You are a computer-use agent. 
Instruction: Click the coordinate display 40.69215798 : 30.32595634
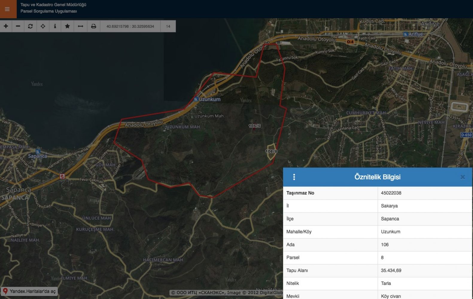tap(130, 26)
